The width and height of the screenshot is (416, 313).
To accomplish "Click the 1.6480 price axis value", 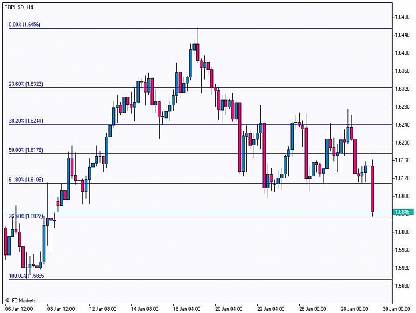I will tap(402, 17).
